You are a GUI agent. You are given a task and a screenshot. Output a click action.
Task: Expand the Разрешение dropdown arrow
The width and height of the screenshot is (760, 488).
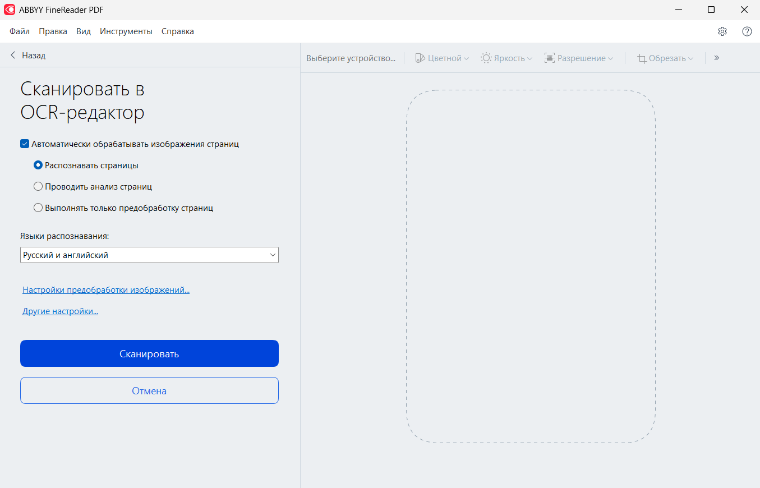[611, 59]
